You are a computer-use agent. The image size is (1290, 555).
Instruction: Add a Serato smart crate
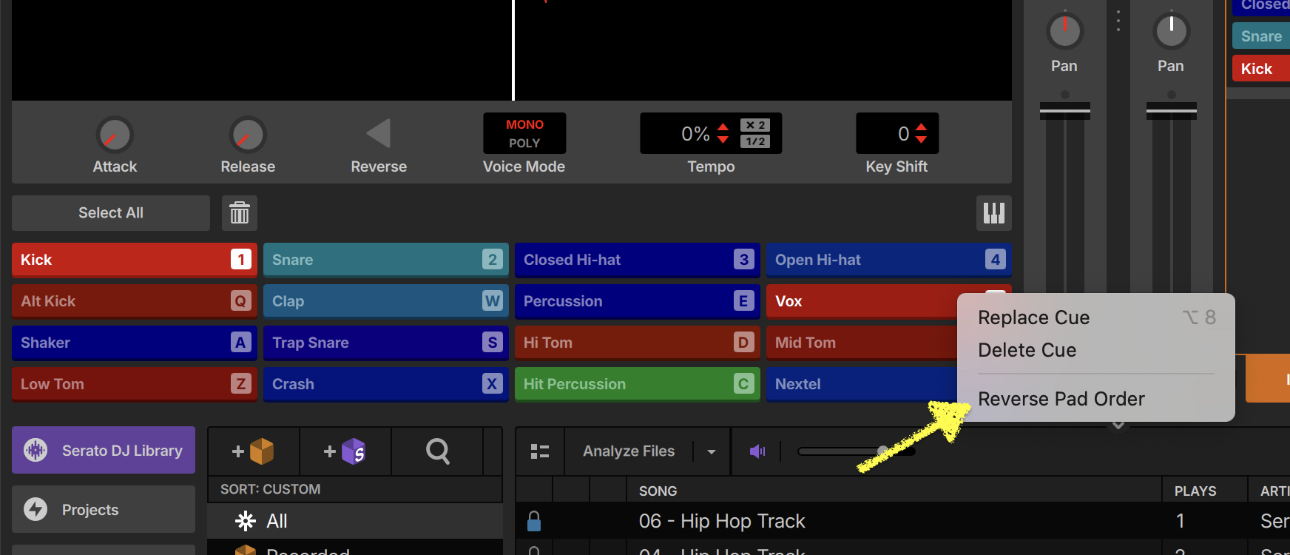345,451
